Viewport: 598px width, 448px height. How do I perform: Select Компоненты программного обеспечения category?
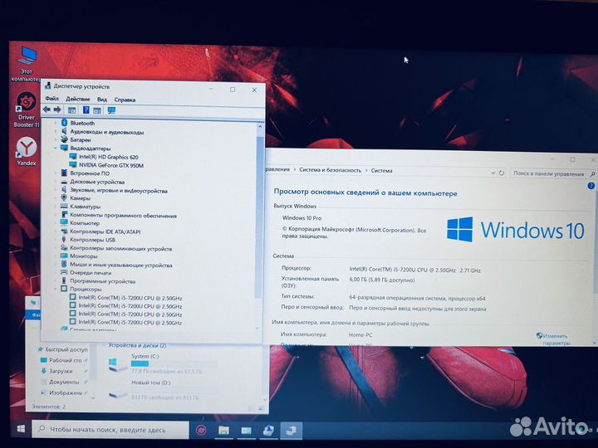pos(123,215)
